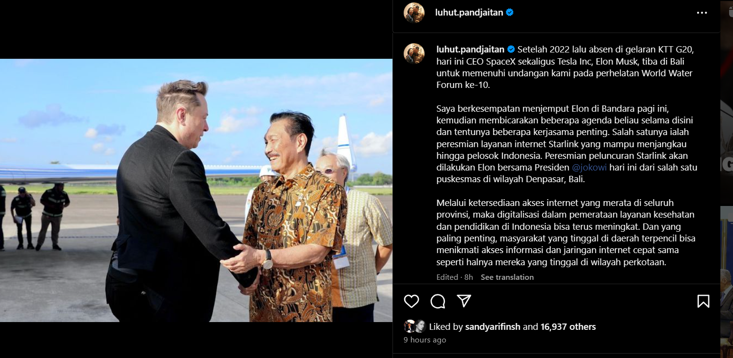Click the handshake photo of the post

click(196, 190)
